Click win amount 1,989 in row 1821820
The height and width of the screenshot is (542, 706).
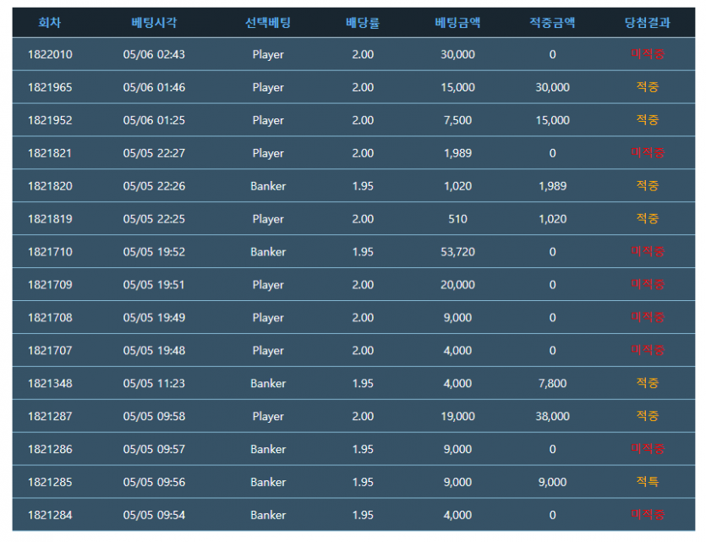pos(552,186)
